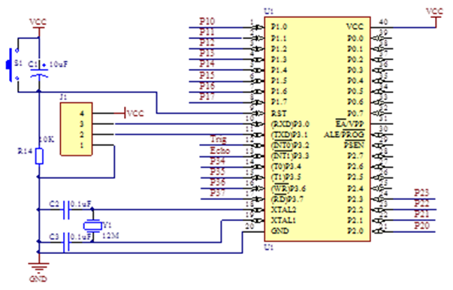Click the RST pin name on U1

279,113
